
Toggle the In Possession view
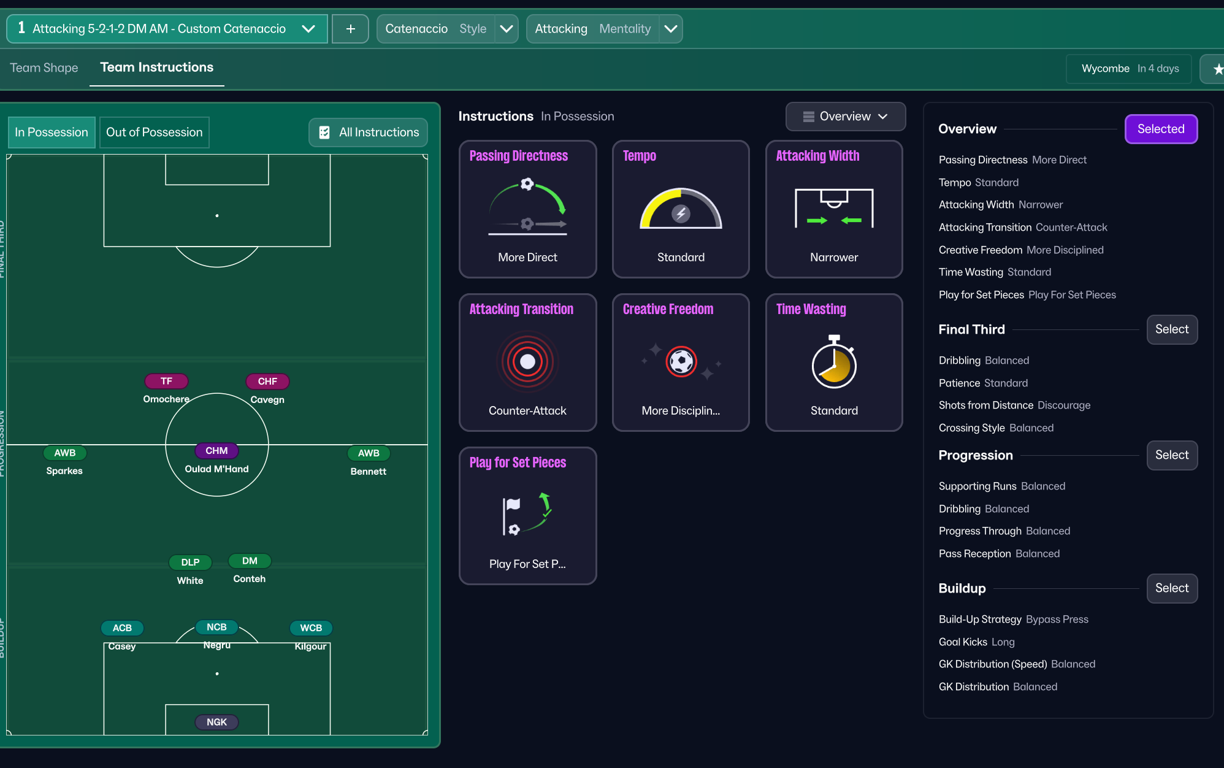51,132
